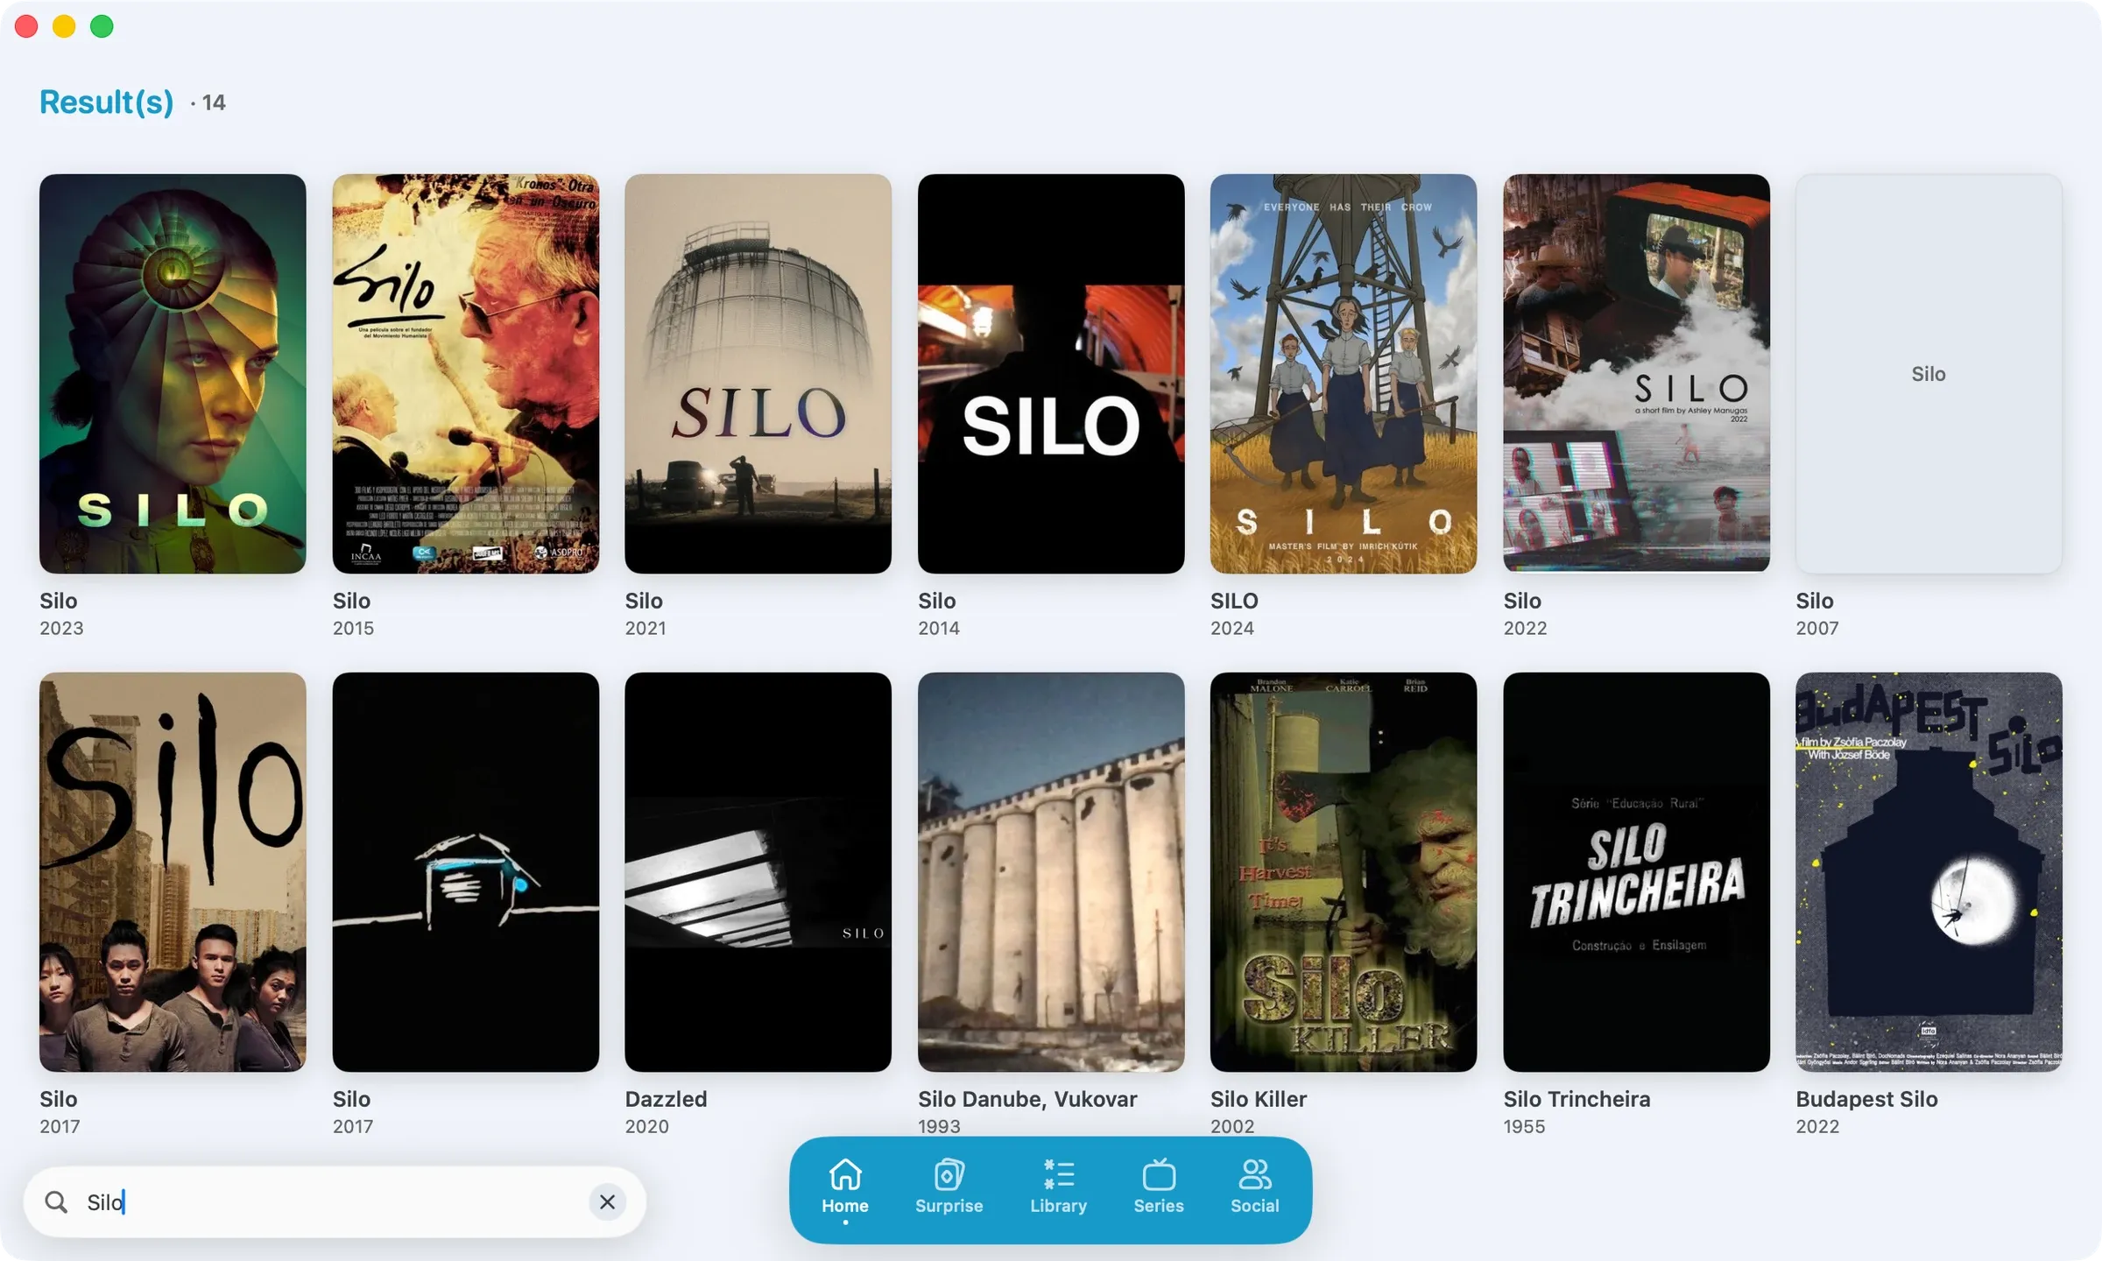This screenshot has width=2102, height=1261.
Task: Click the SILO title above 2024
Action: (1234, 601)
